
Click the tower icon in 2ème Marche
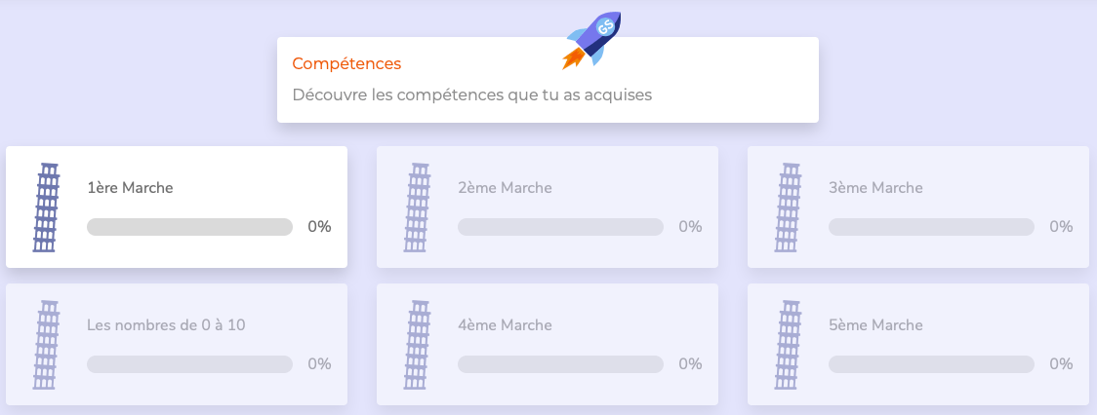tap(418, 207)
